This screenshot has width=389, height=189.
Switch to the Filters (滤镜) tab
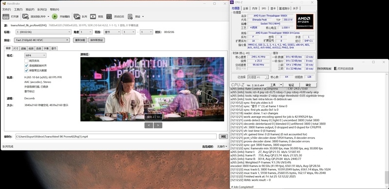click(x=23, y=49)
